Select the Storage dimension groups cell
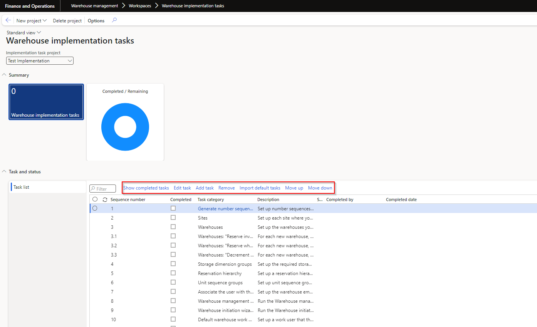Image resolution: width=537 pixels, height=327 pixels. click(x=225, y=264)
